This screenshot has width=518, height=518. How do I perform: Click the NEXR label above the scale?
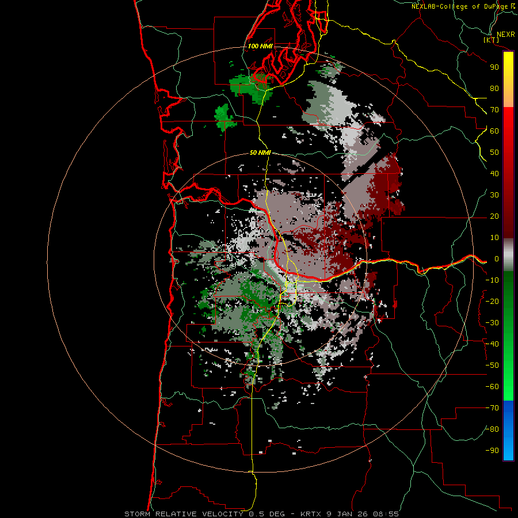[x=506, y=35]
